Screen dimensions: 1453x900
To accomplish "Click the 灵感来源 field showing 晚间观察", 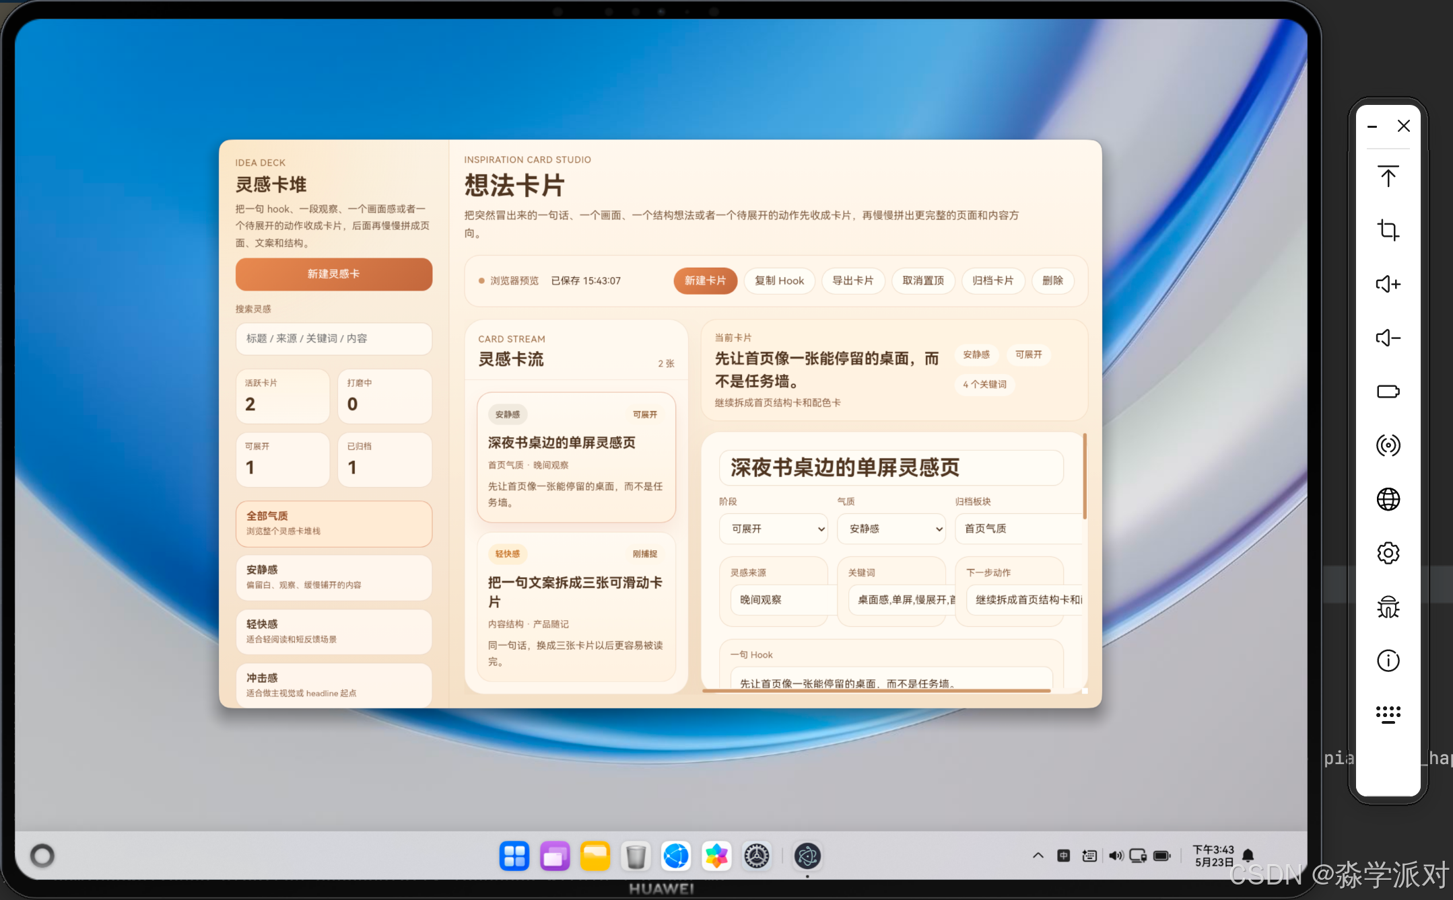I will coord(784,599).
